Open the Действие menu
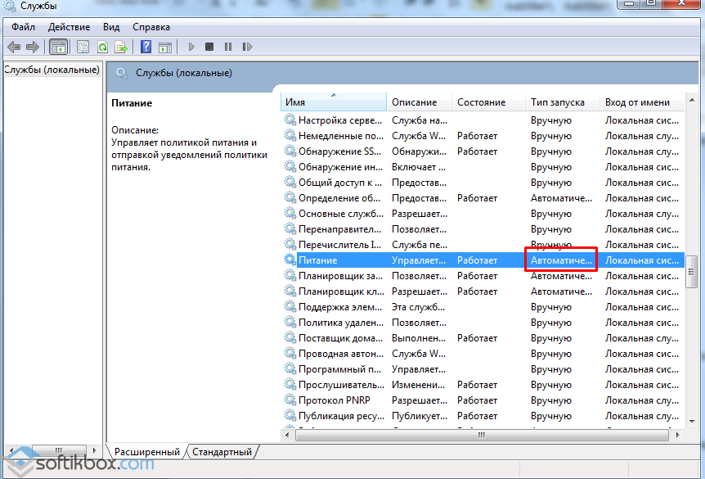The height and width of the screenshot is (479, 705). 69,26
